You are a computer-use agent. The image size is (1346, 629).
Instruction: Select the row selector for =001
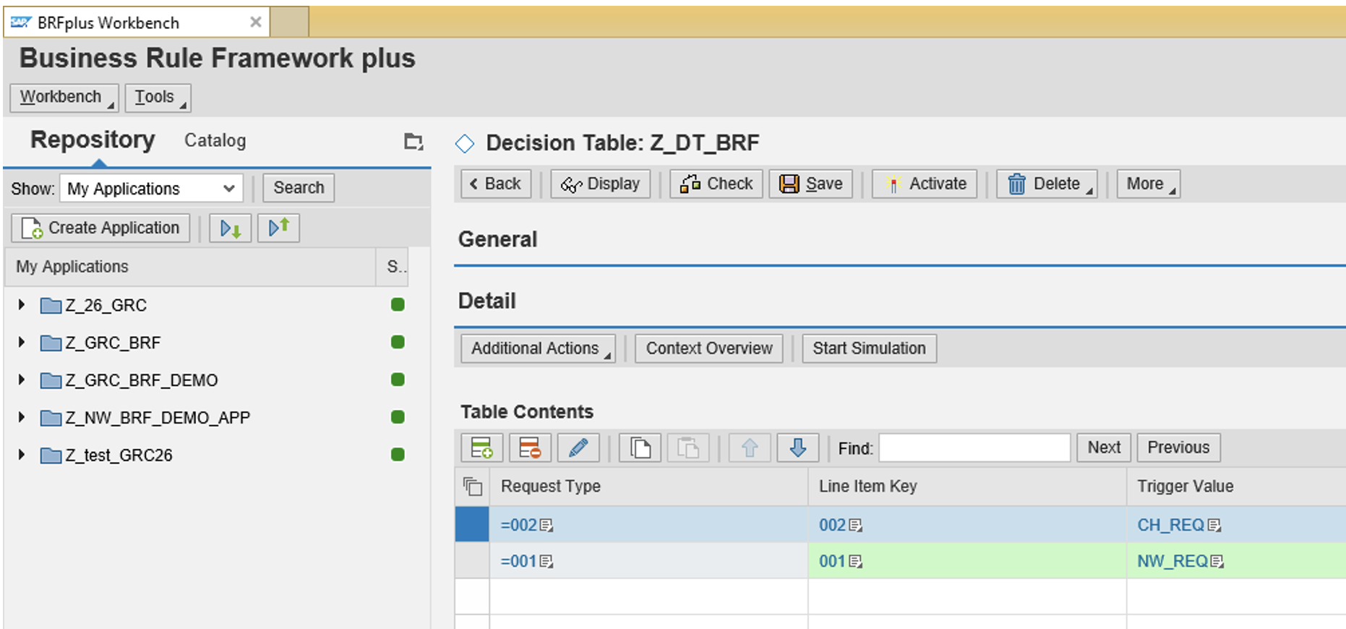pos(472,560)
